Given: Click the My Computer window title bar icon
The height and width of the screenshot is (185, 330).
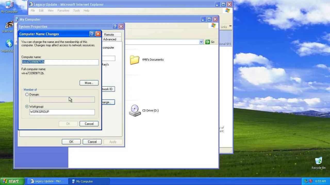Looking at the screenshot, I should pyautogui.click(x=17, y=19).
